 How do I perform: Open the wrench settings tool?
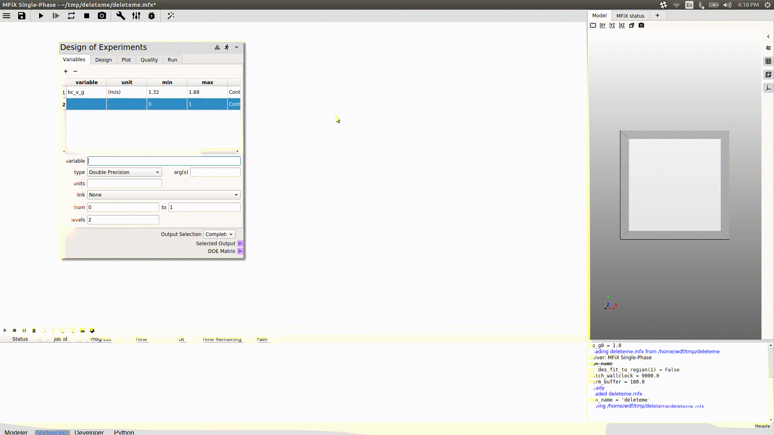coord(121,16)
